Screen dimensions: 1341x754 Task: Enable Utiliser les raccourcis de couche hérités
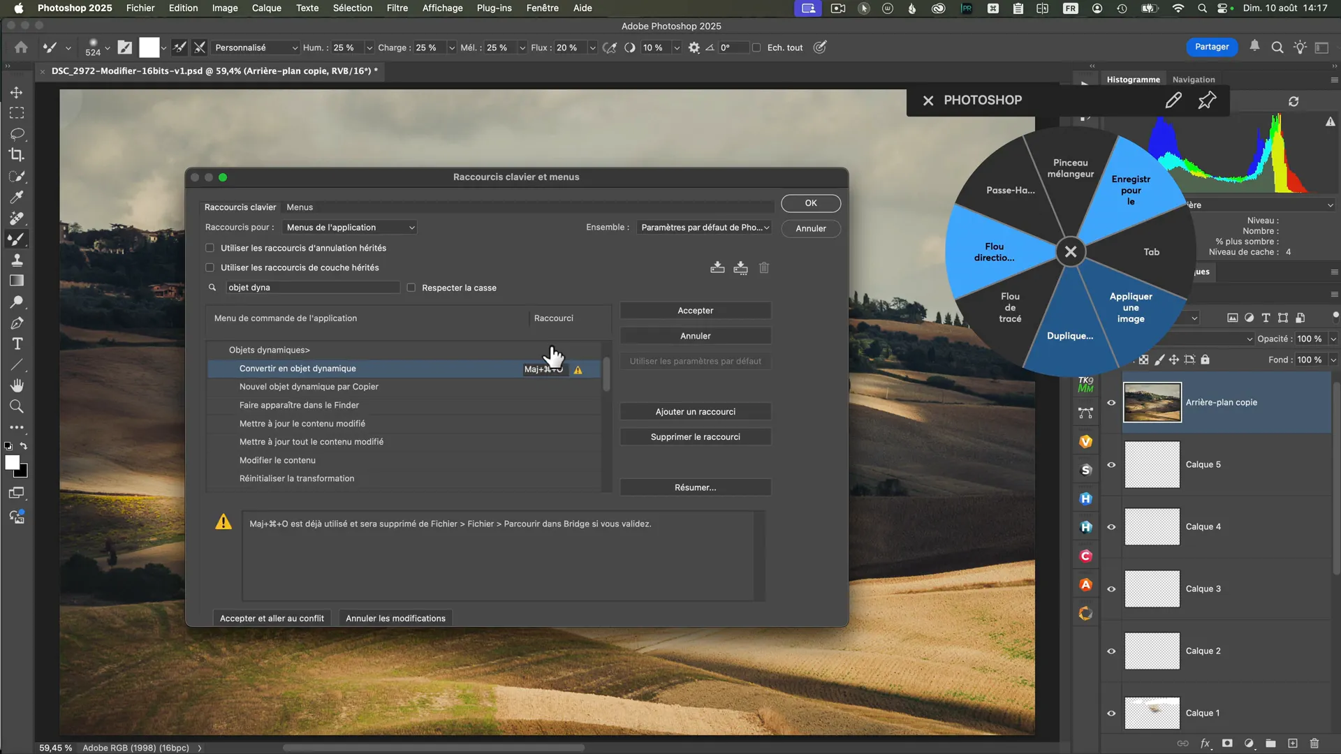point(210,267)
